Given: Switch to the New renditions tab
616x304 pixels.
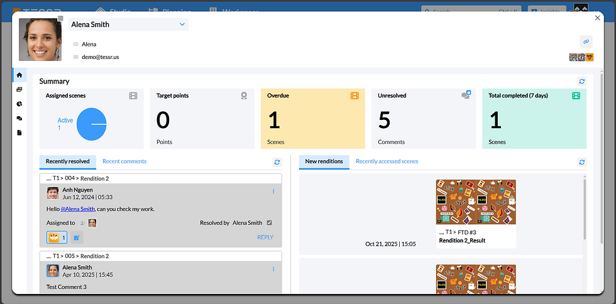Looking at the screenshot, I should click(x=324, y=161).
